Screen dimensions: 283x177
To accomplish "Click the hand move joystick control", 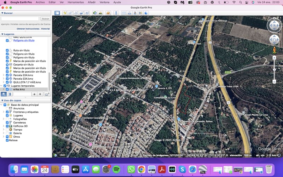I will [x=275, y=40].
